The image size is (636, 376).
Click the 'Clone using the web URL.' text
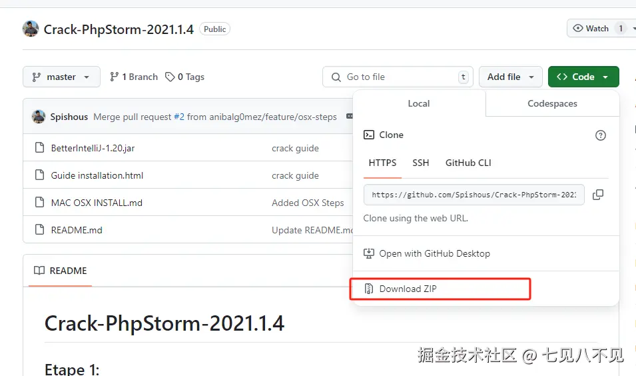click(416, 219)
